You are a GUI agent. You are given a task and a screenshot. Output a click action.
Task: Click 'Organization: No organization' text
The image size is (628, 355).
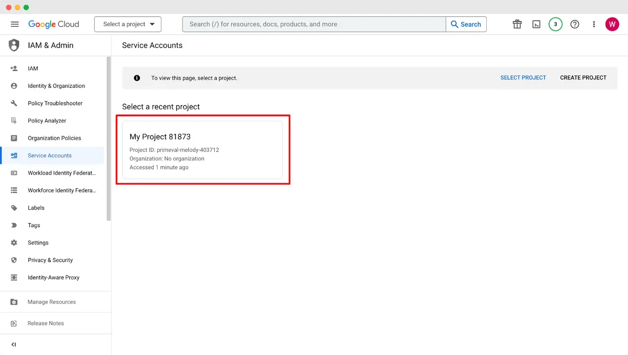(167, 159)
